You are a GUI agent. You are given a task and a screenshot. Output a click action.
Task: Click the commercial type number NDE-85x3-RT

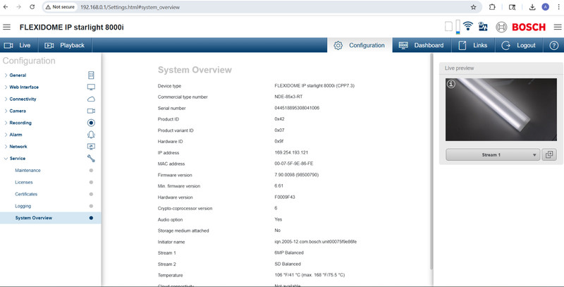tap(288, 97)
